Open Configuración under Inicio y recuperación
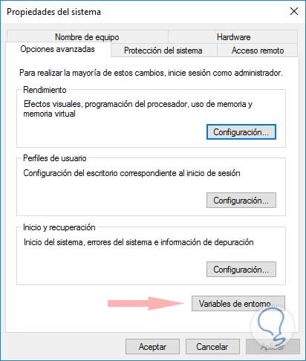The width and height of the screenshot is (306, 361). (x=241, y=270)
